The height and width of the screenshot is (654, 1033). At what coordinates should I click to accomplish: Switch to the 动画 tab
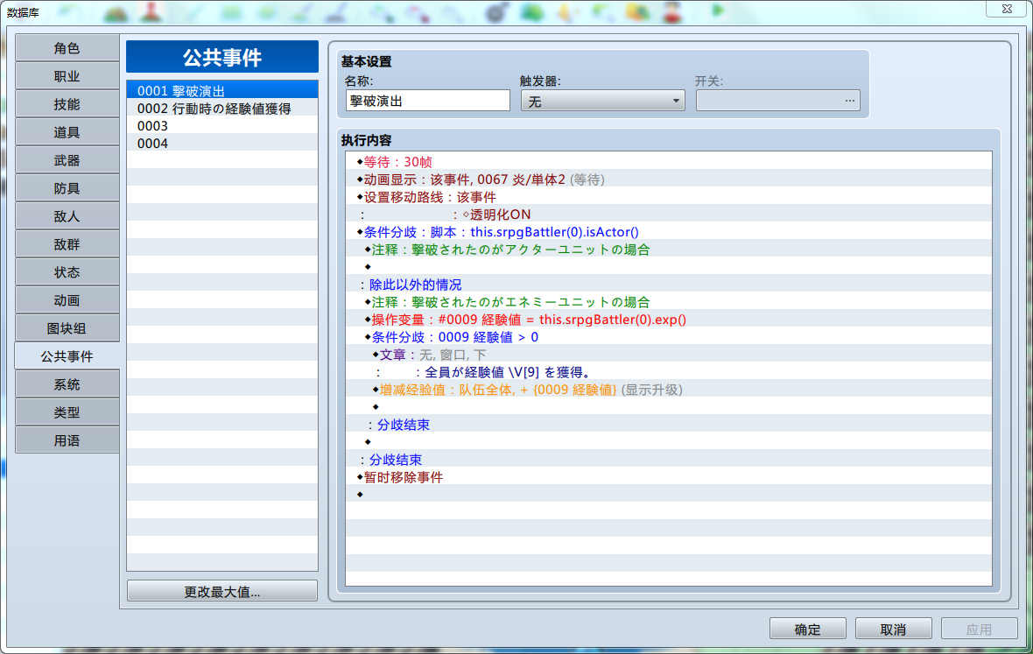pos(67,300)
